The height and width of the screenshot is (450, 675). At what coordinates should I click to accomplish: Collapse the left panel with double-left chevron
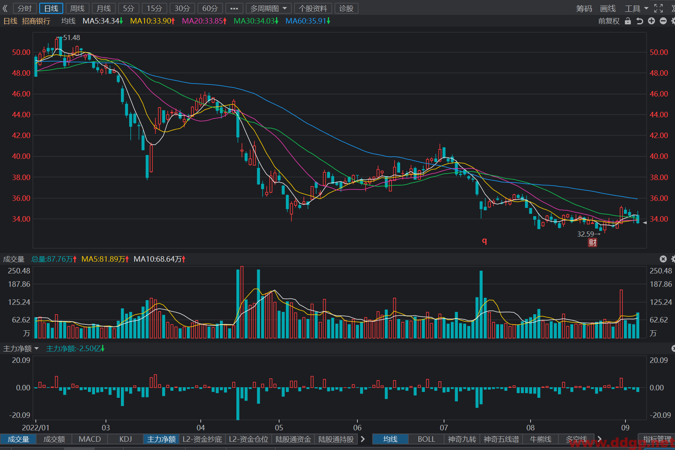tap(5, 8)
